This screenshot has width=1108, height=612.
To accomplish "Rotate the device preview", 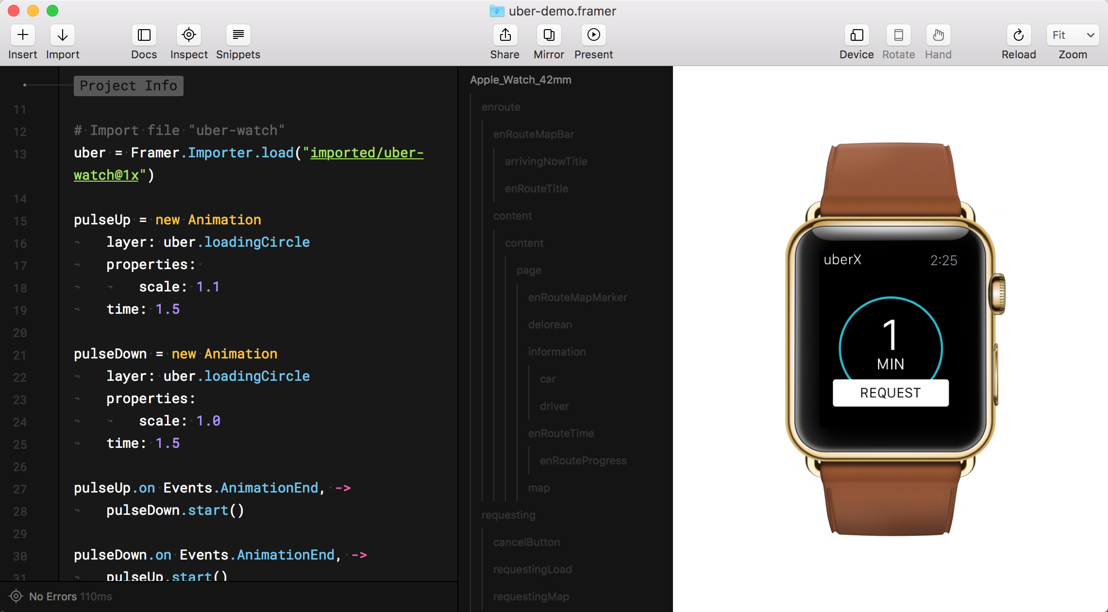I will [x=898, y=35].
